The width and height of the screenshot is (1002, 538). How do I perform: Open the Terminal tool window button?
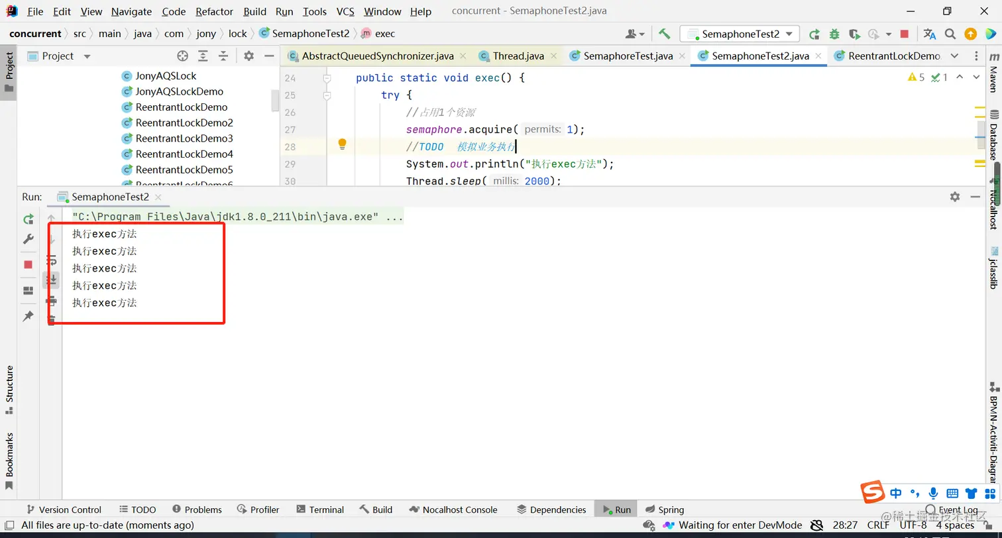(320, 510)
